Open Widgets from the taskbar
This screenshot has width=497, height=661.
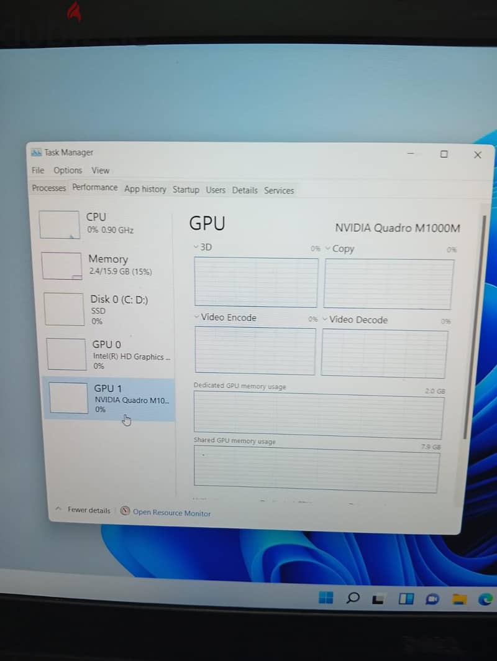[406, 599]
